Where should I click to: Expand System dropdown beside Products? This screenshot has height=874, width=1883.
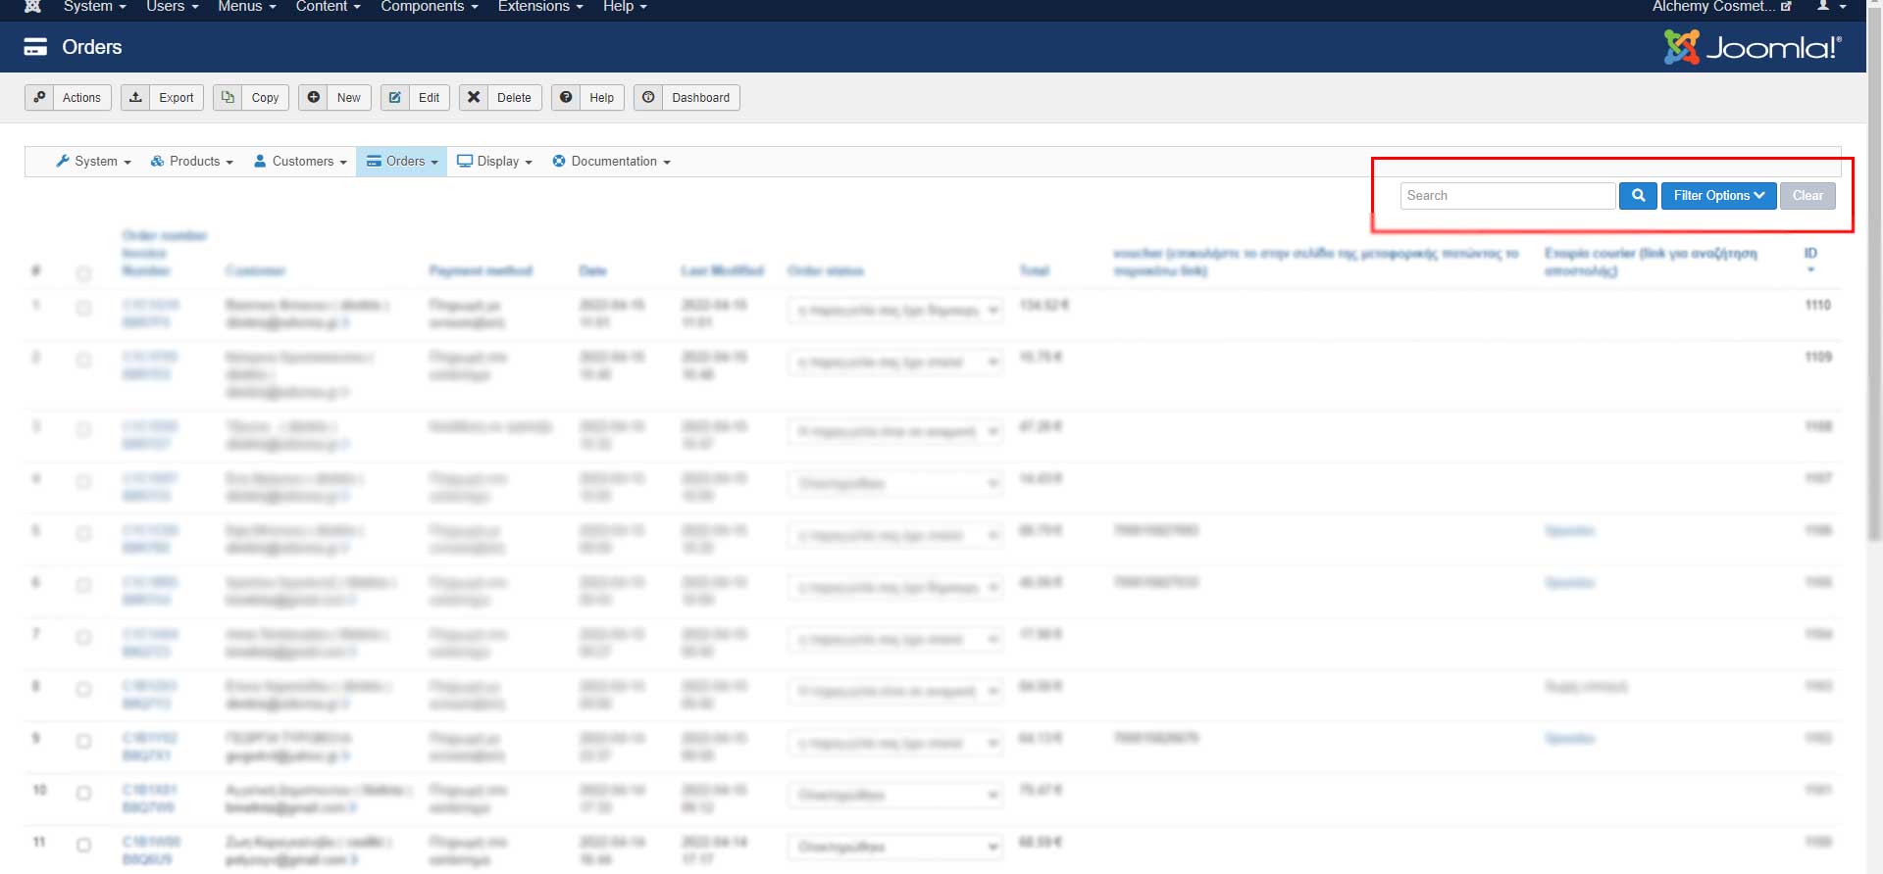(x=93, y=162)
